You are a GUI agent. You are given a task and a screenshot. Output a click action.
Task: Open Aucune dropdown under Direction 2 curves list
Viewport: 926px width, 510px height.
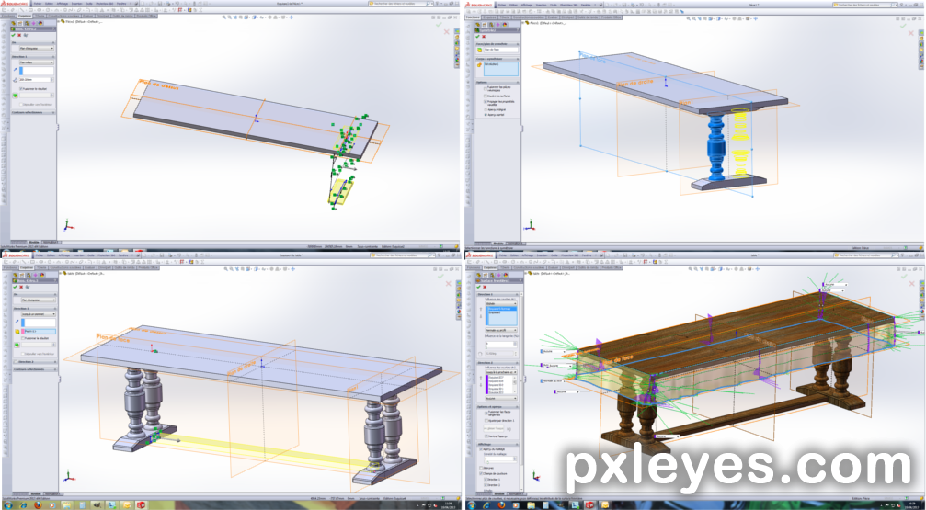501,399
